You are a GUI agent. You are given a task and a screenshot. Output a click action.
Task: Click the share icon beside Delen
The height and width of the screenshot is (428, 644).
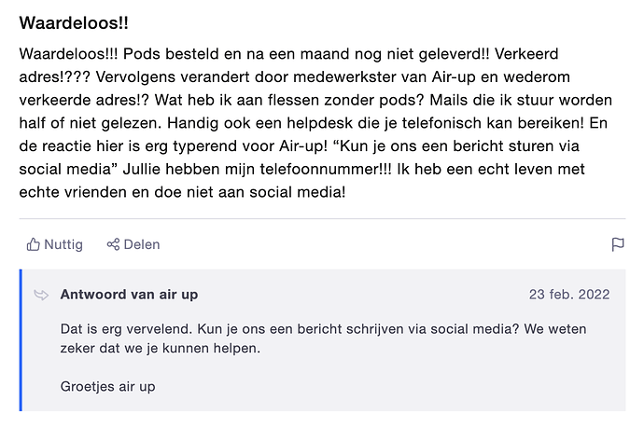113,244
